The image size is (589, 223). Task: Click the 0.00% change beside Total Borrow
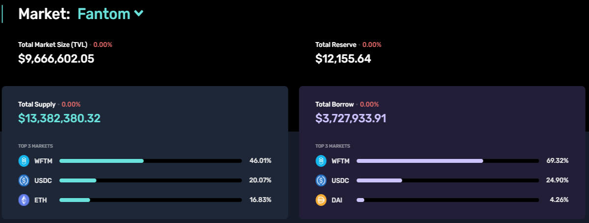pyautogui.click(x=370, y=104)
